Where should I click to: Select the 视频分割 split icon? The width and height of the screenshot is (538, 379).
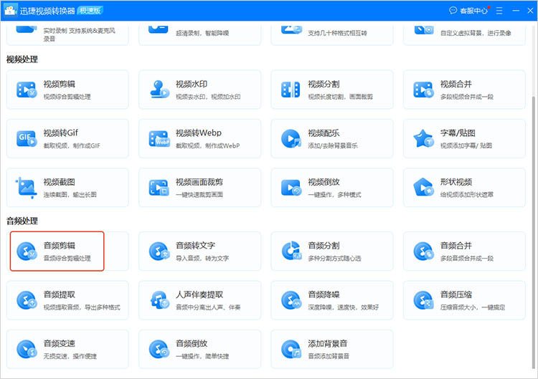click(291, 90)
